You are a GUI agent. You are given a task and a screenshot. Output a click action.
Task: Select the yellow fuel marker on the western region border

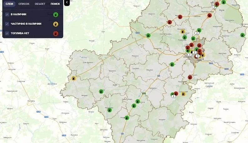click(74, 78)
